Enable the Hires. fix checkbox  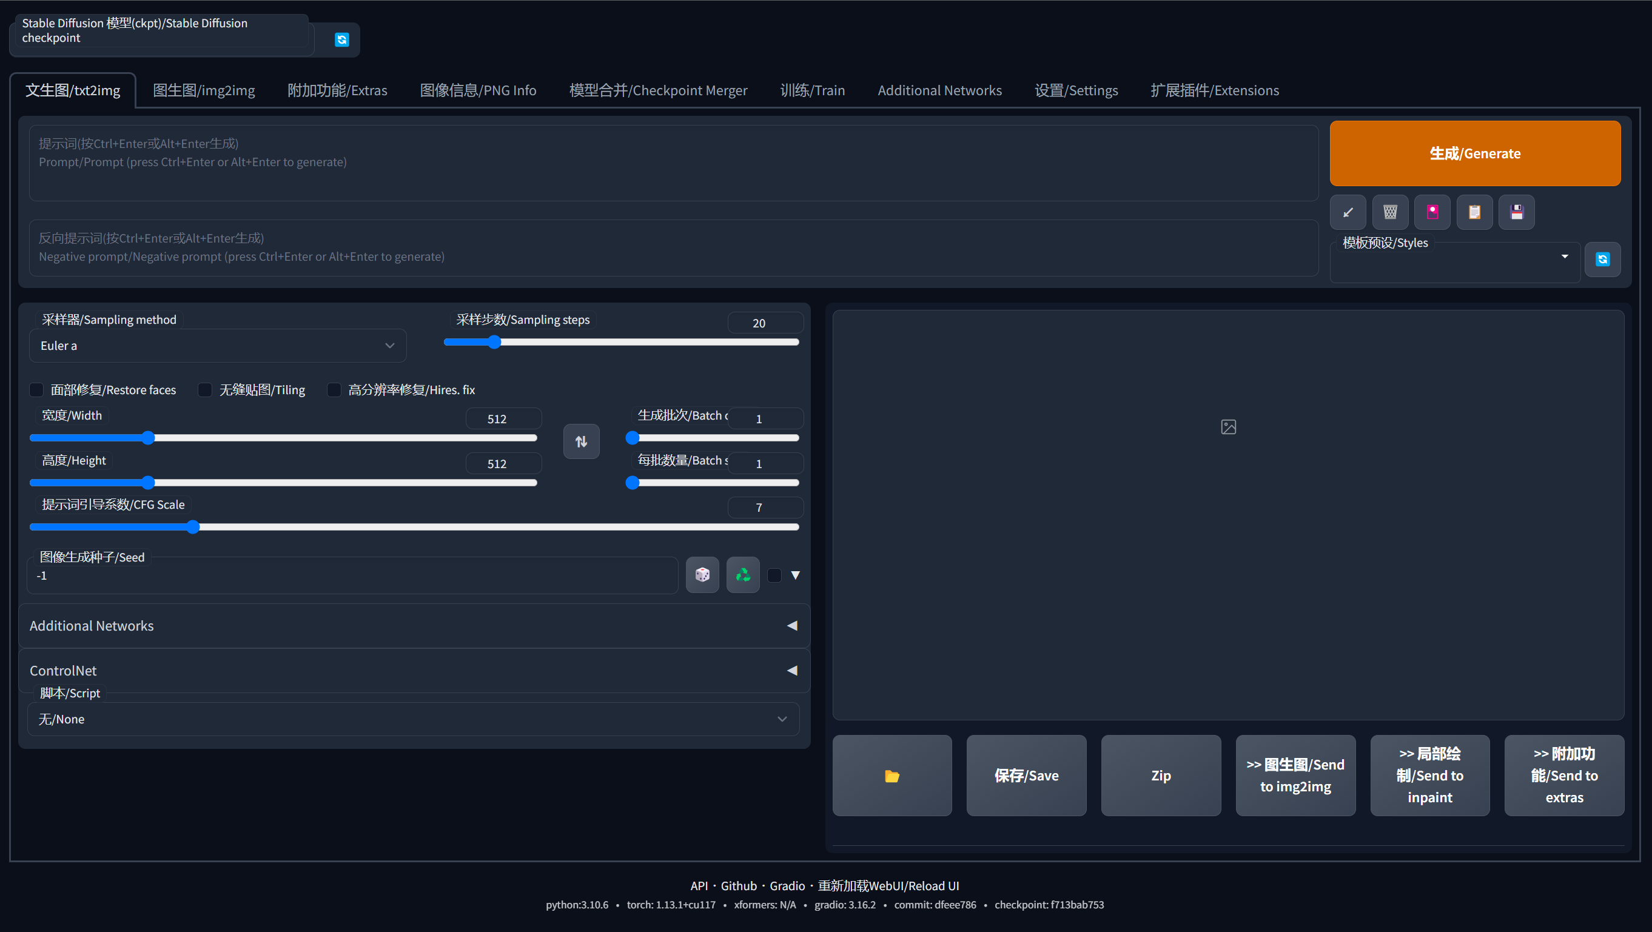click(334, 390)
